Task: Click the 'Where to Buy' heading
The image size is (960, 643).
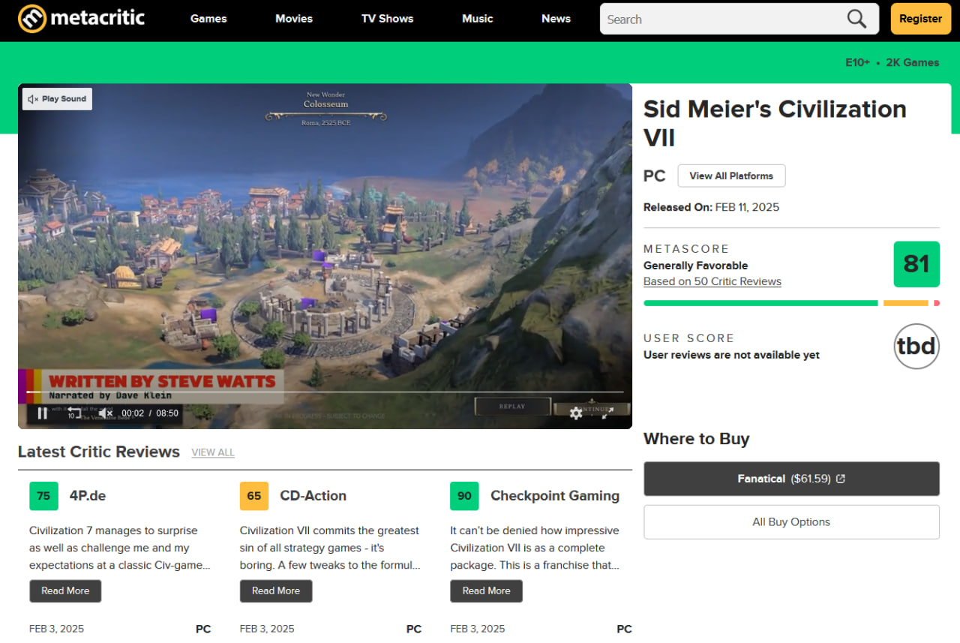Action: coord(697,439)
